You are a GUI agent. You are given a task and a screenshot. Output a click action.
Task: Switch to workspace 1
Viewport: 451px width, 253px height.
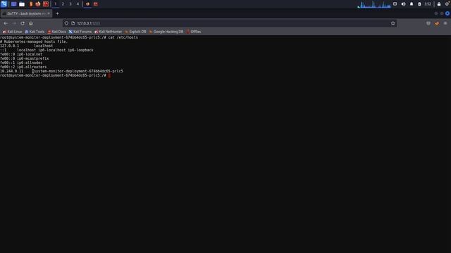point(56,4)
